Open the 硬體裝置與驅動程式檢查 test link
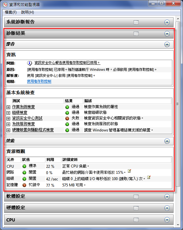The image size is (183, 230). 33,130
